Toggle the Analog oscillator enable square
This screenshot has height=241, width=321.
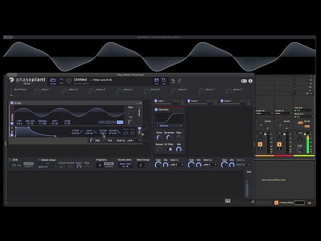point(12,123)
